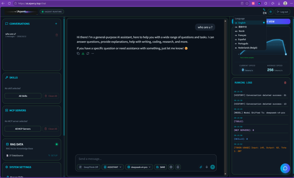This screenshot has width=294, height=178.
Task: Select 简体中文 language option
Action: tap(249, 27)
